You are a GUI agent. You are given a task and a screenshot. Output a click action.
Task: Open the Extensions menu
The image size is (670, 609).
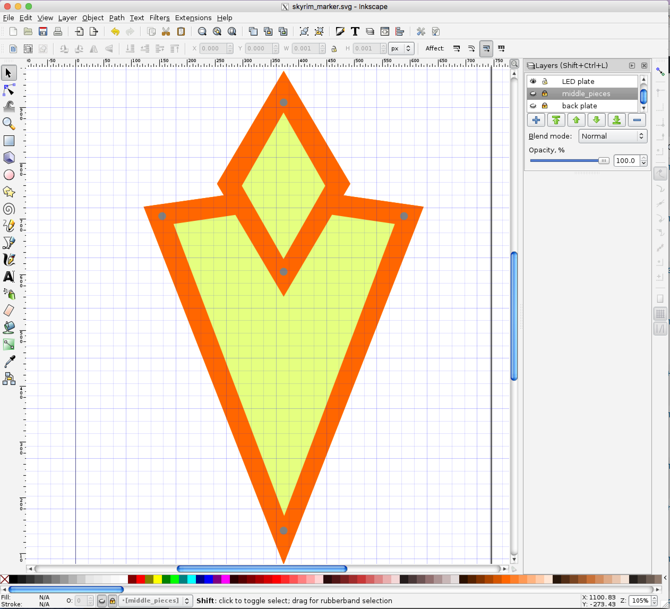point(193,18)
